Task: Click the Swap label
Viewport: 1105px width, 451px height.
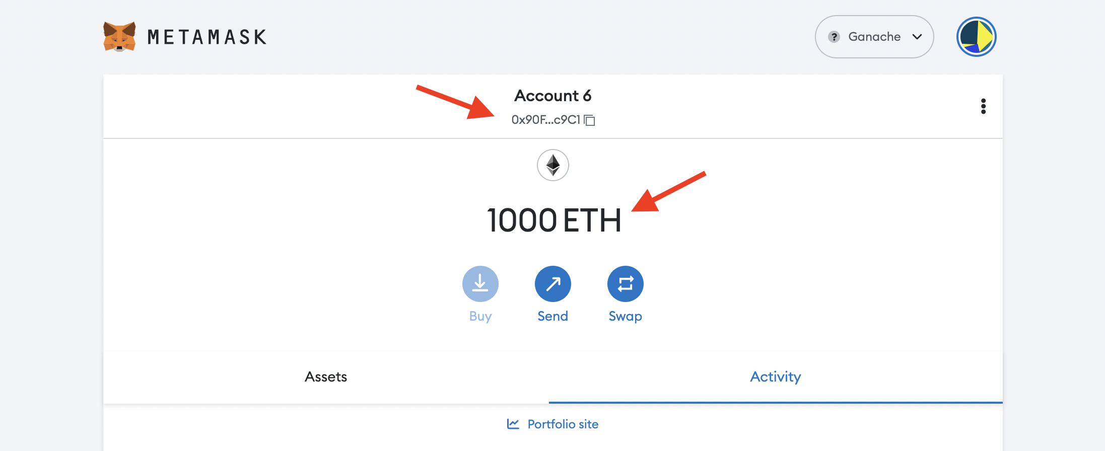Action: 626,317
